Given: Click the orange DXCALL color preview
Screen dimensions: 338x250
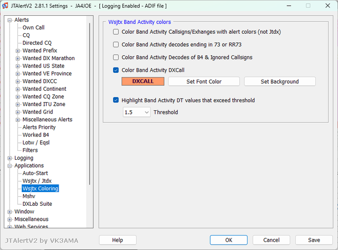Looking at the screenshot, I should pyautogui.click(x=143, y=81).
